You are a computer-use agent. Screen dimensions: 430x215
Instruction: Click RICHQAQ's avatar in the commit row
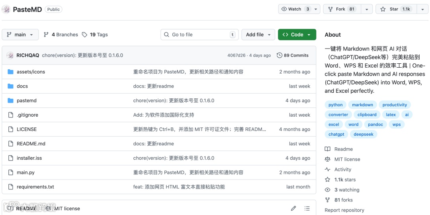pos(10,55)
